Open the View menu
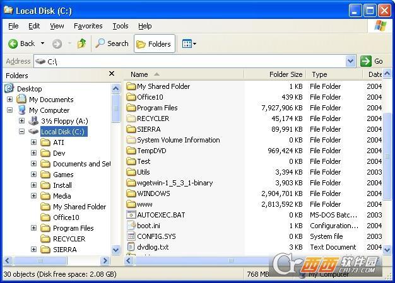This screenshot has width=395, height=283. coord(57,26)
